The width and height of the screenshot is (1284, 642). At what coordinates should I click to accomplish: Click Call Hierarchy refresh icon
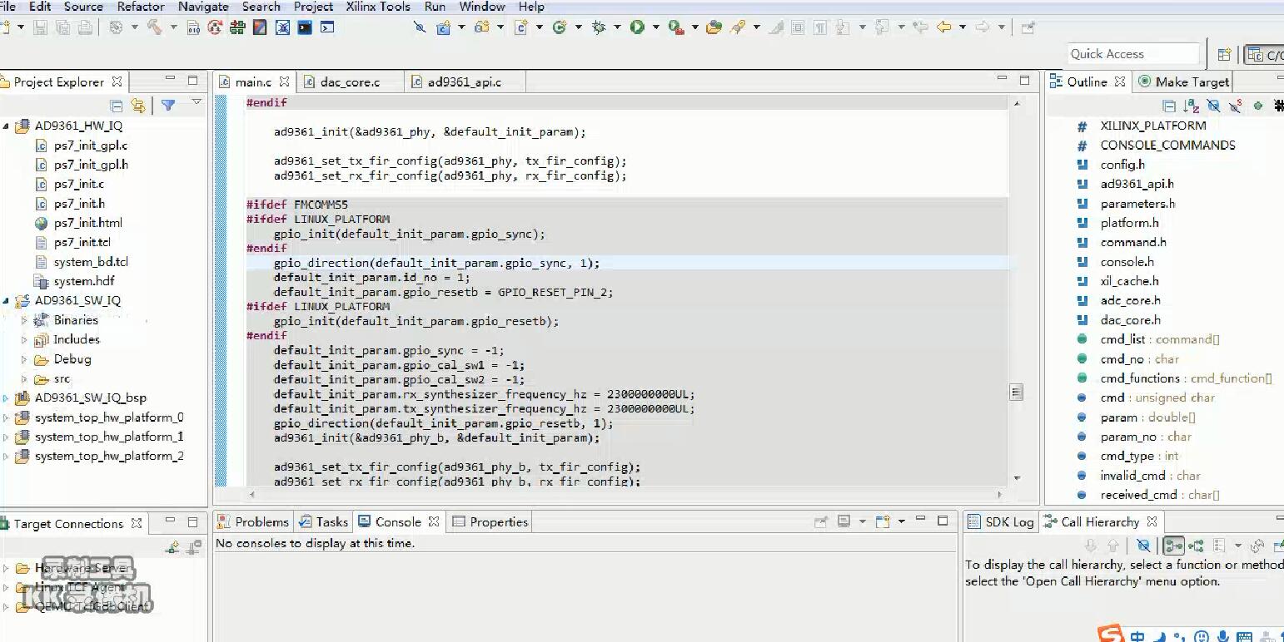tap(1258, 546)
